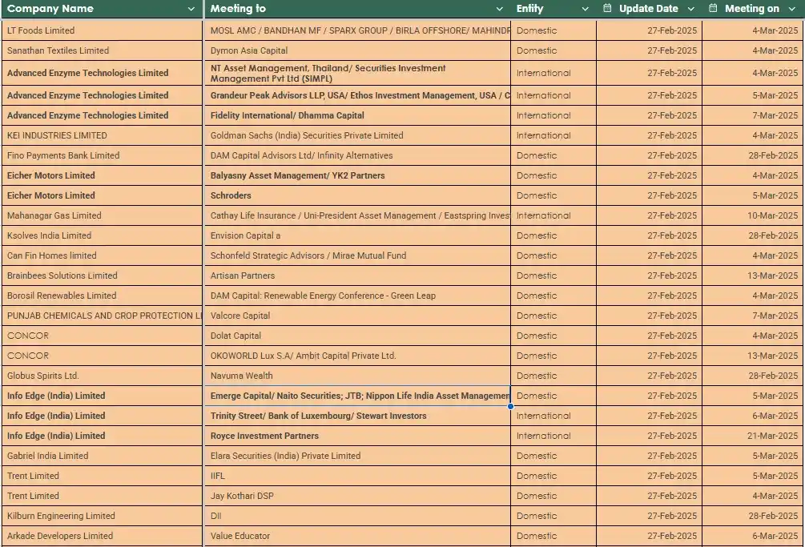This screenshot has height=547, width=805.
Task: Select the Meeting to column header
Action: tap(357, 9)
